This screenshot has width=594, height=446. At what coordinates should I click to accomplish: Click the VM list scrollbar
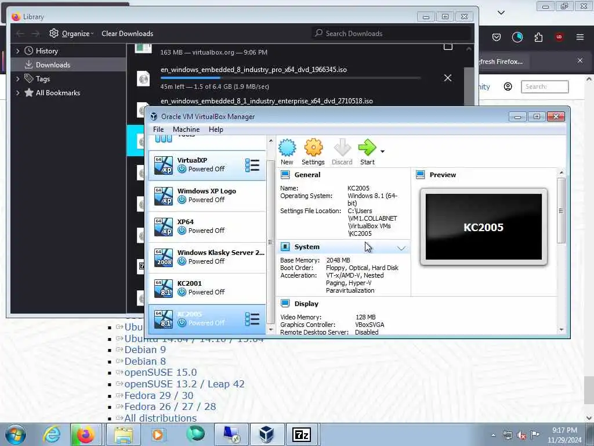(270, 242)
